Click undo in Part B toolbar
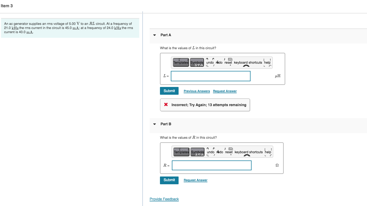The width and height of the screenshot is (367, 206). click(x=211, y=152)
